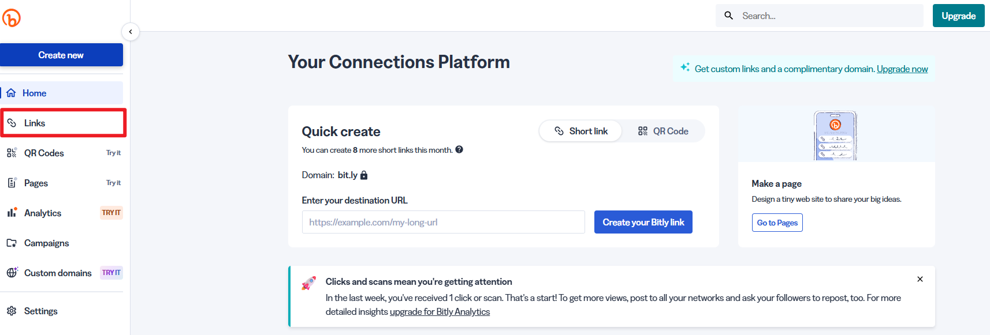The width and height of the screenshot is (990, 335).
Task: Click Create your Bitly link button
Action: [x=643, y=222]
